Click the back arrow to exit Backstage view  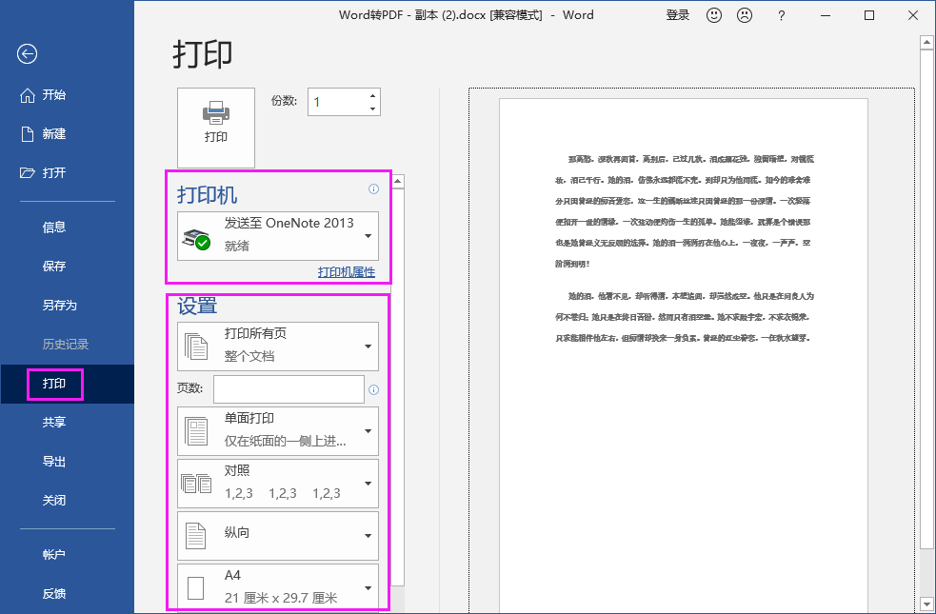click(x=26, y=54)
